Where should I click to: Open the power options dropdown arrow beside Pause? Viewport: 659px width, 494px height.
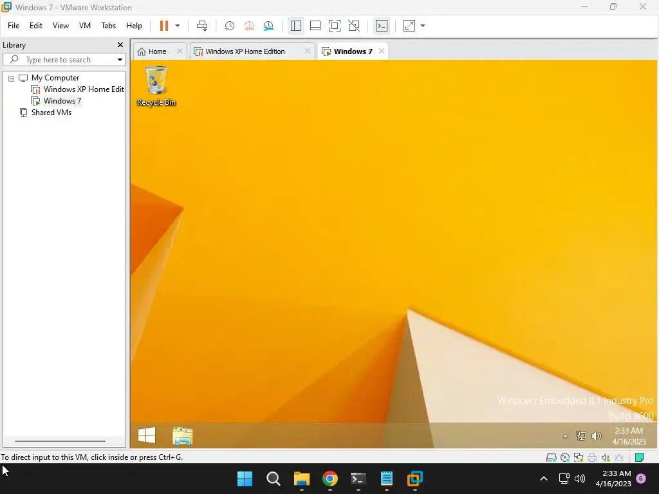pyautogui.click(x=178, y=26)
